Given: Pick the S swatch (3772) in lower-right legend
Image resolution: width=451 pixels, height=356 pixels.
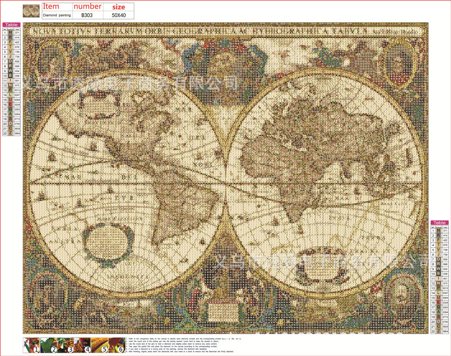Looking at the screenshot, I should click(x=438, y=317).
